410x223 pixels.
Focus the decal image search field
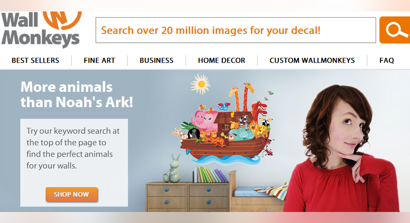click(236, 30)
